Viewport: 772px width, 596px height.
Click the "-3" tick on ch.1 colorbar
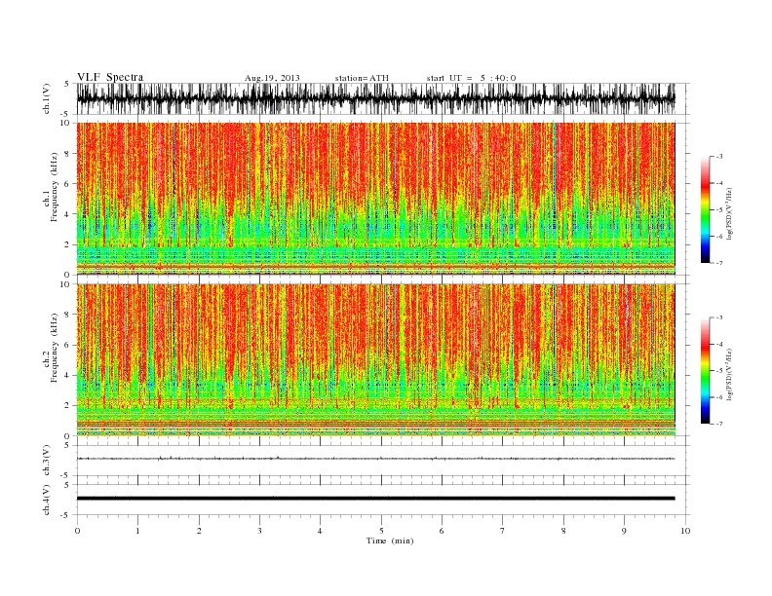719,157
